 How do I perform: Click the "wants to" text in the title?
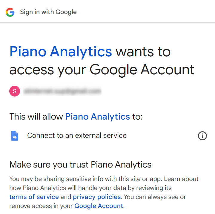tap(143, 52)
